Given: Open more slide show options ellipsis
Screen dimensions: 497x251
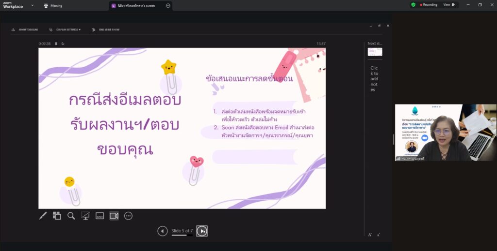Looking at the screenshot, I should [128, 216].
